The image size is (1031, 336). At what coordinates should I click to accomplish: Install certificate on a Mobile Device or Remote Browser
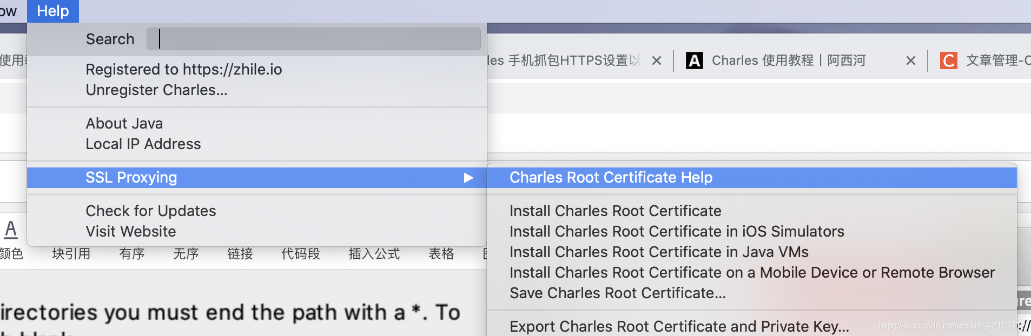pyautogui.click(x=752, y=272)
